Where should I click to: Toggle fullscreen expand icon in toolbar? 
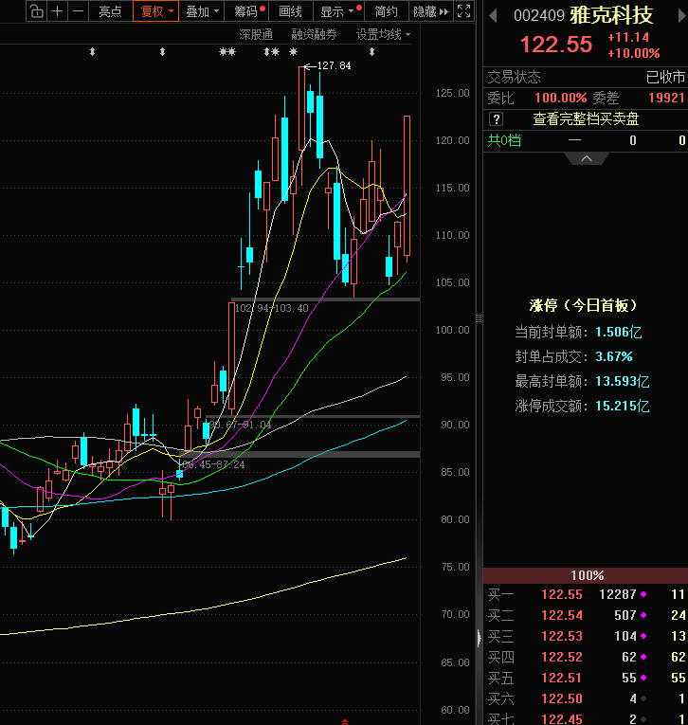(463, 11)
